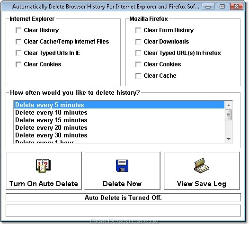
Task: Select Delete every 10 minutes
Action: coord(119,113)
